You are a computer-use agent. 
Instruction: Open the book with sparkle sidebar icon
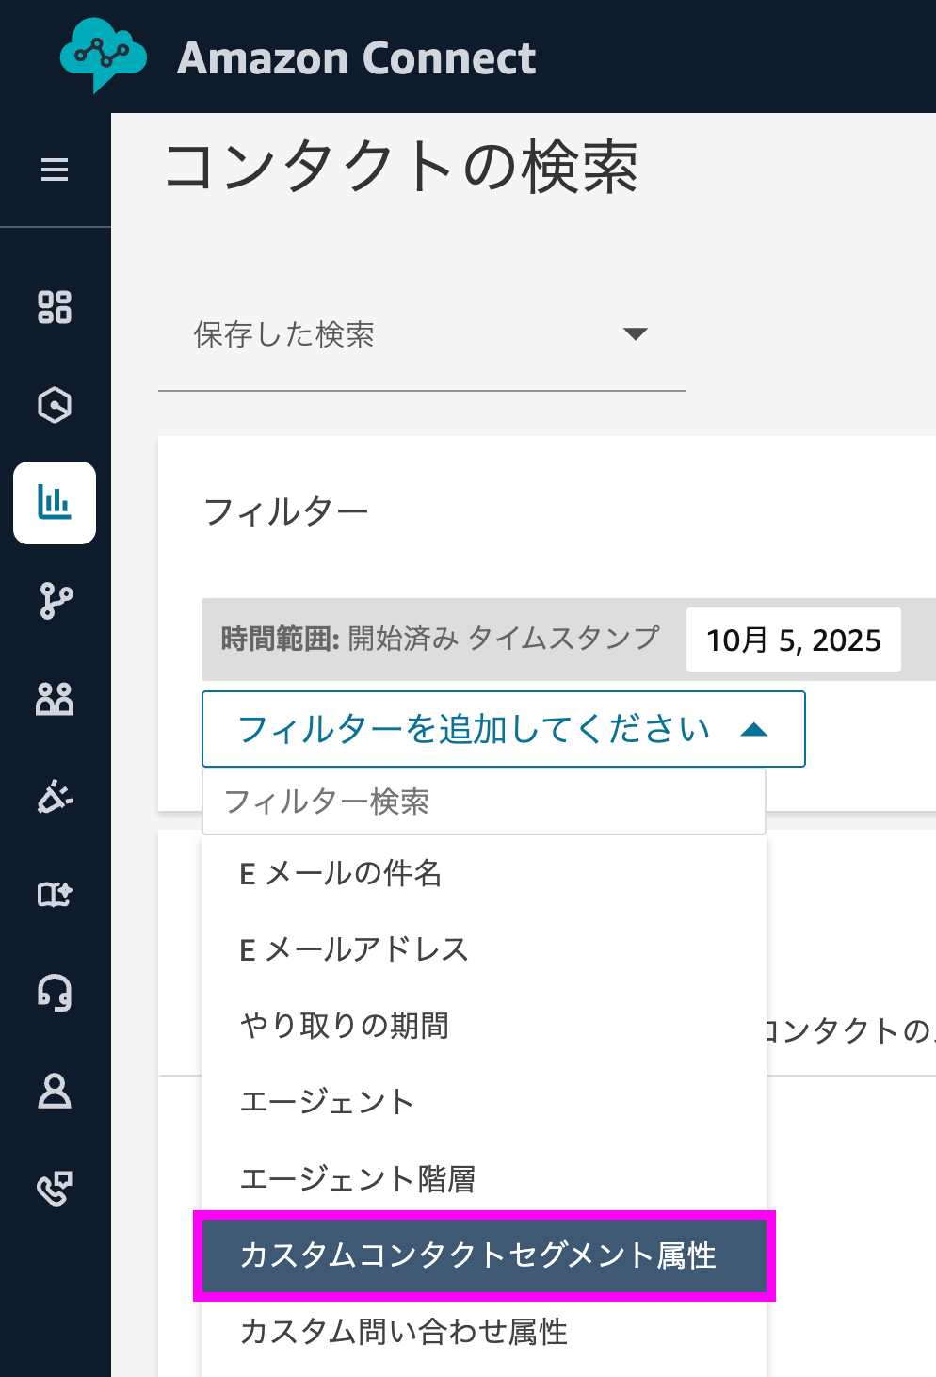tap(55, 895)
